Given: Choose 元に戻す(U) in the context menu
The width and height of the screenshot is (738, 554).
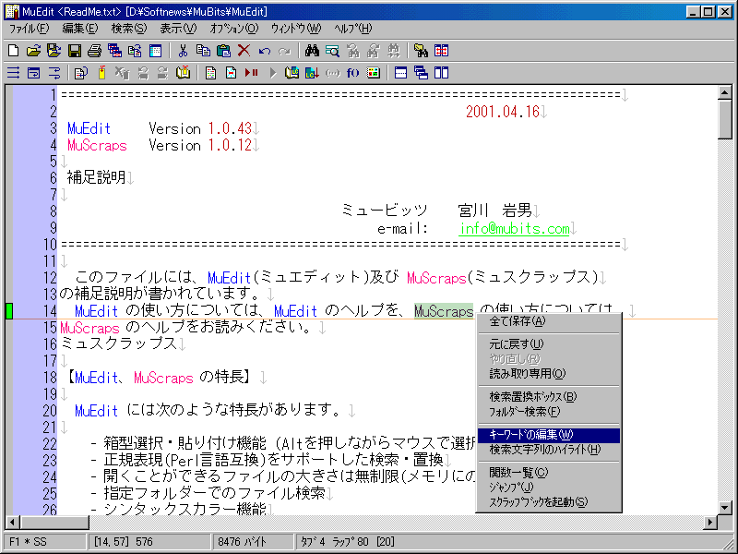Looking at the screenshot, I should click(549, 344).
